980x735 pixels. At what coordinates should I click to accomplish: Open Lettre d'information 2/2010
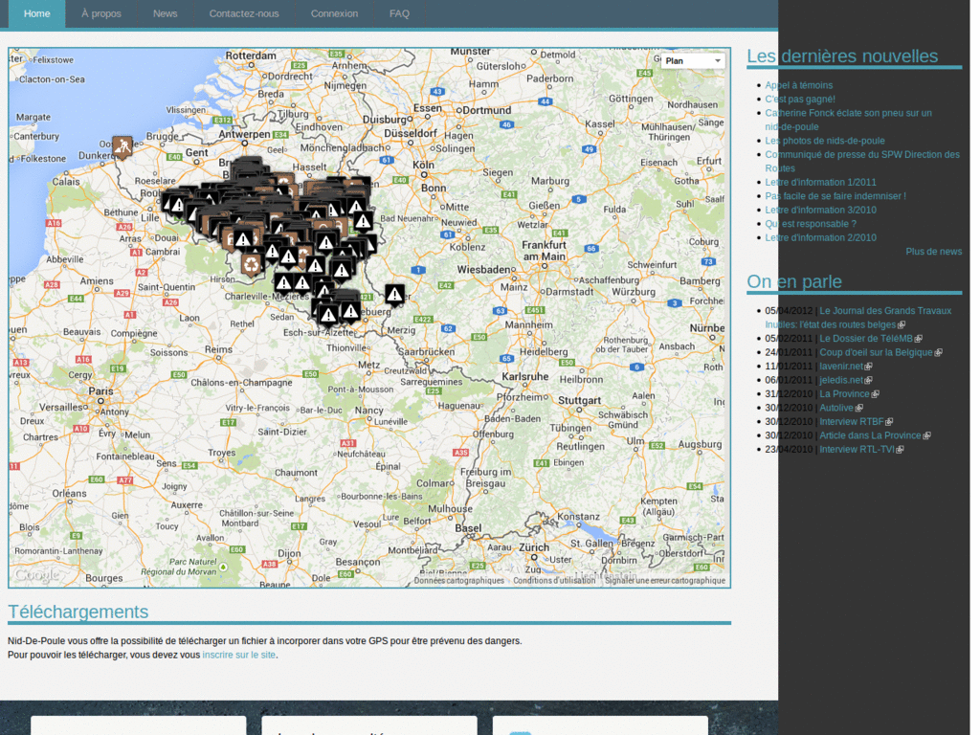820,237
